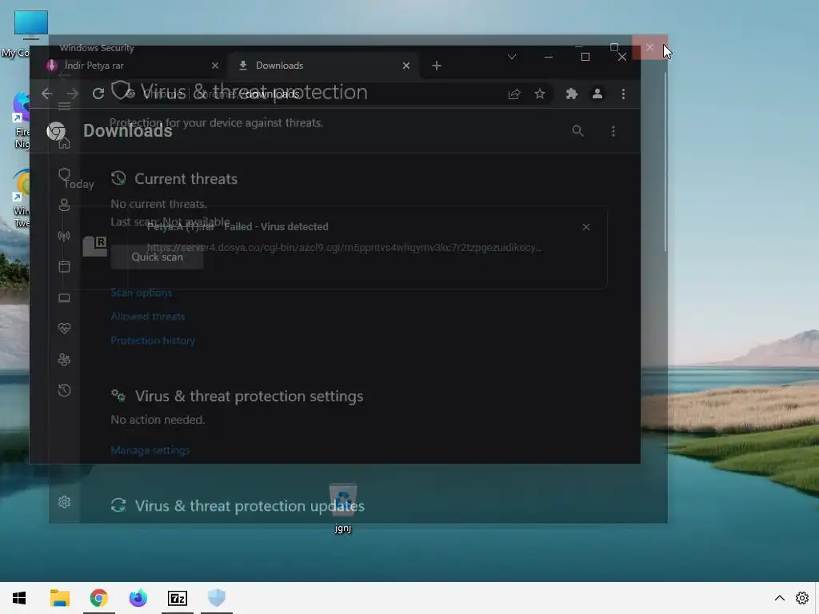Open the Home icon in Windows Security sidebar
This screenshot has height=614, width=819.
64,143
